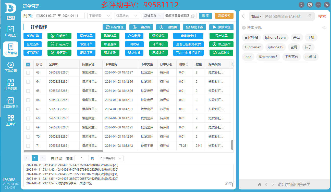Expand the 订单状态 dropdown
Viewport: 331px width, 192px height.
click(127, 16)
